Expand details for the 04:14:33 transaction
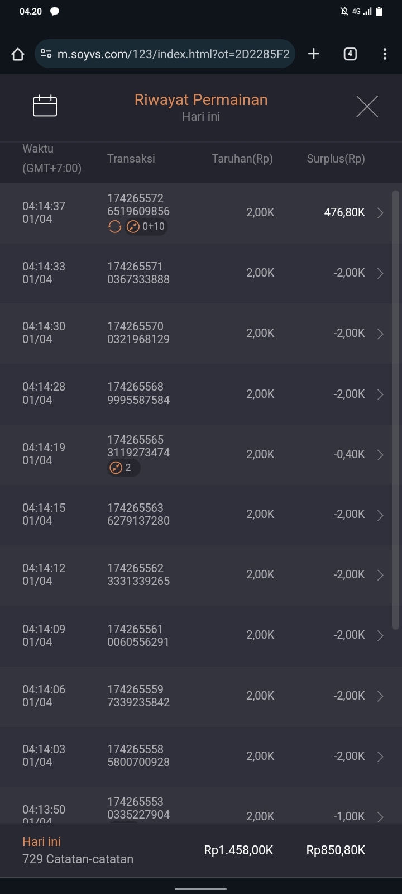Image resolution: width=402 pixels, height=894 pixels. tap(380, 273)
